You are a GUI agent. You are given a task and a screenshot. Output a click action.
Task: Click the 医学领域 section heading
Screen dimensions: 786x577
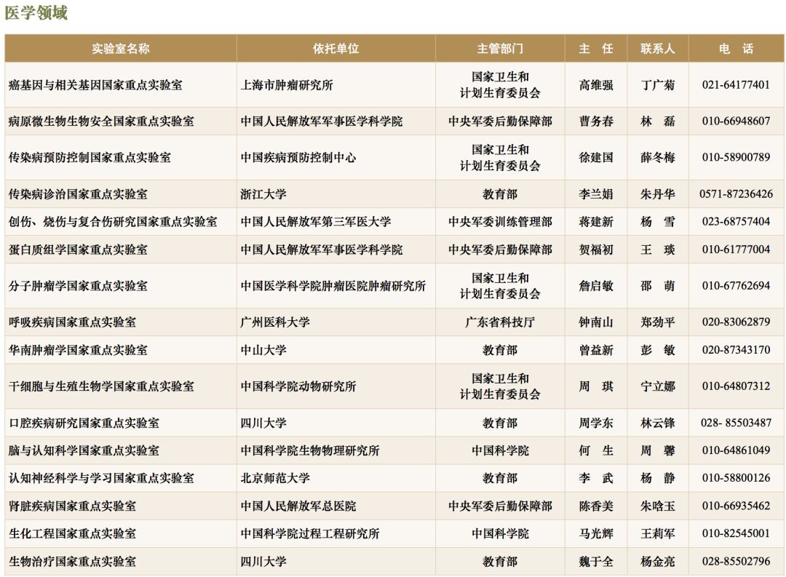pyautogui.click(x=36, y=13)
